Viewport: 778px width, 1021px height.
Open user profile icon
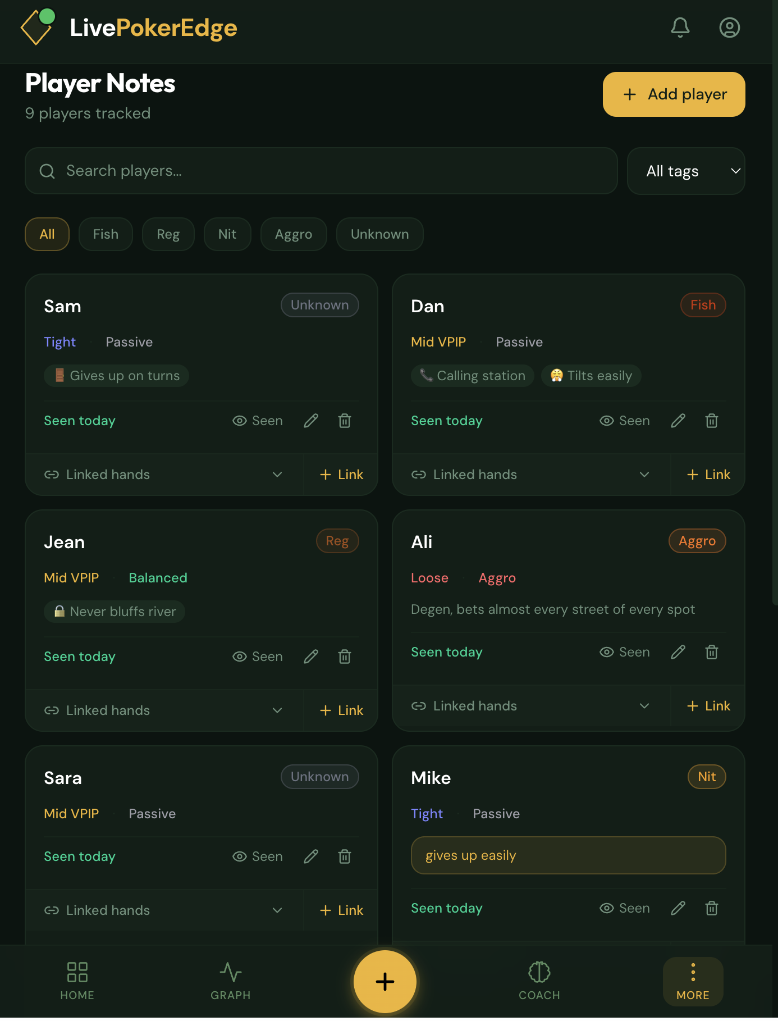[x=729, y=28]
